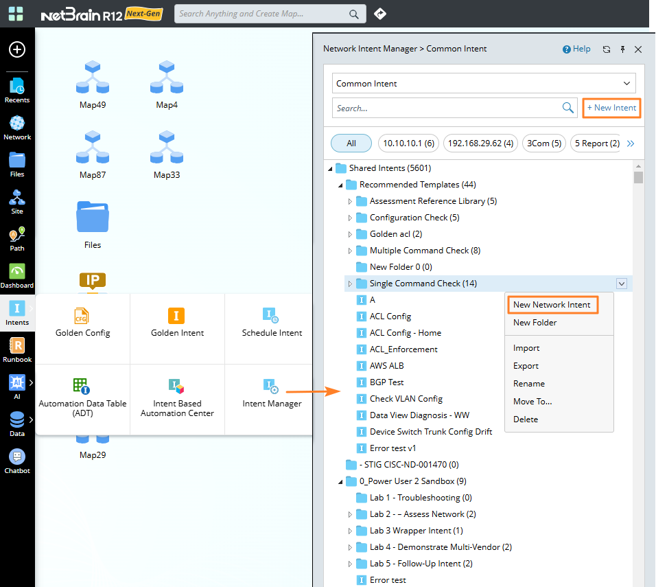Open the Files folder on the desktop
This screenshot has height=587, width=656.
[93, 225]
